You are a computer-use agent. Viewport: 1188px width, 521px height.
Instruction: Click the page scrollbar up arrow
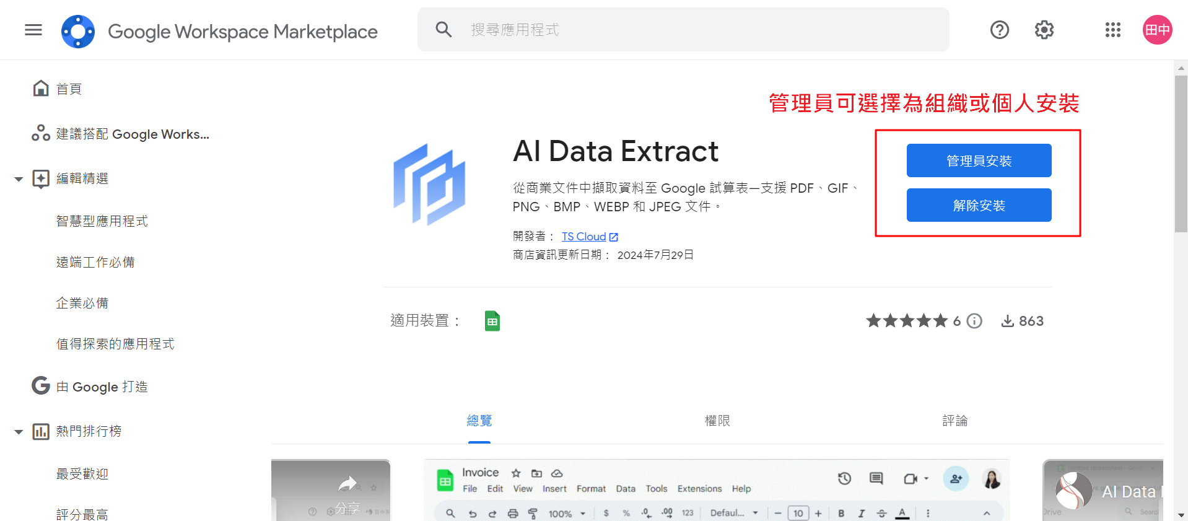click(1181, 68)
